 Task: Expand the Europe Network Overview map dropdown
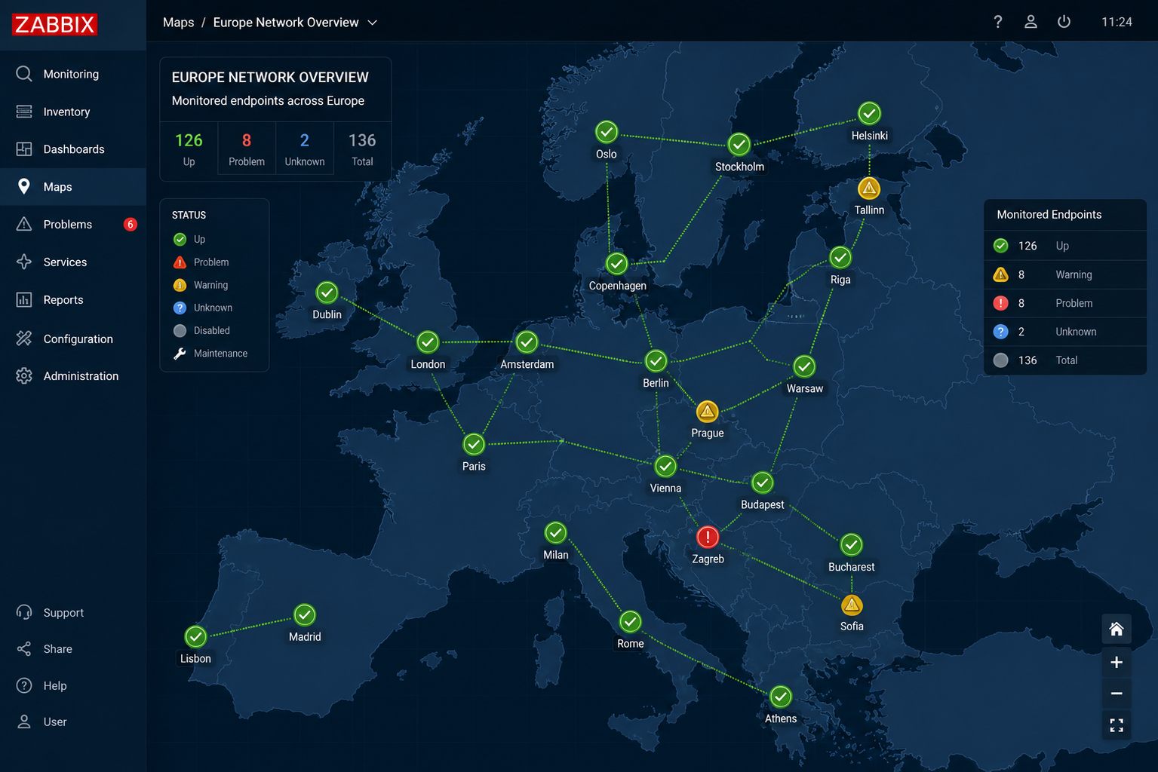372,23
